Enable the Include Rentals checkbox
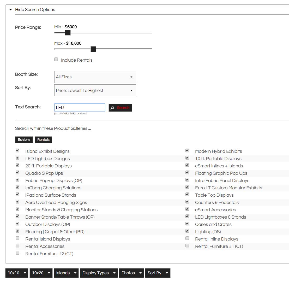 coord(56,59)
